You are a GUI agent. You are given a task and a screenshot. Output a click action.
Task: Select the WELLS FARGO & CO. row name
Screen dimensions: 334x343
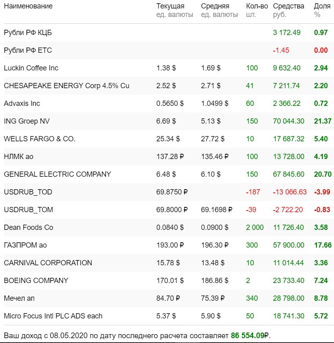coord(39,139)
